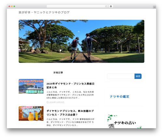Open the ナツキの占い banner image
The height and width of the screenshot is (138, 163).
pyautogui.click(x=124, y=121)
